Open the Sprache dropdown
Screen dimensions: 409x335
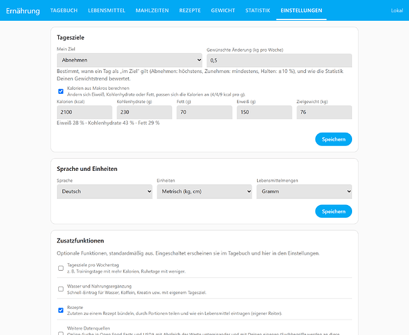pyautogui.click(x=104, y=192)
